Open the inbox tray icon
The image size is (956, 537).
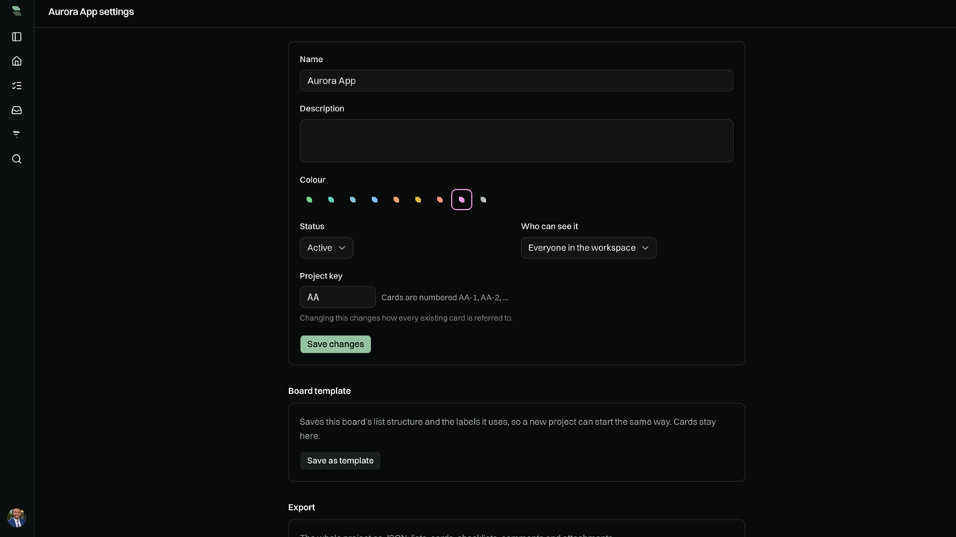tap(17, 110)
